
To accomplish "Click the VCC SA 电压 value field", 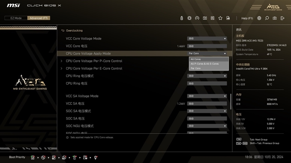I will [x=207, y=104].
